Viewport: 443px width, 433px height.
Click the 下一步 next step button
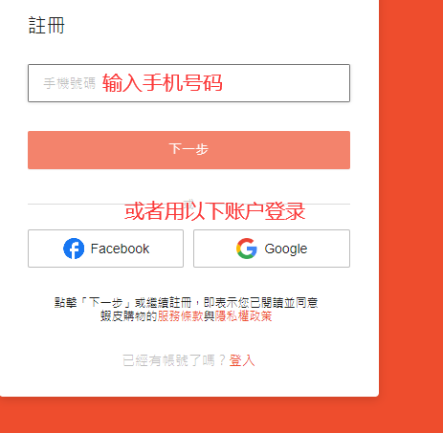(x=188, y=150)
